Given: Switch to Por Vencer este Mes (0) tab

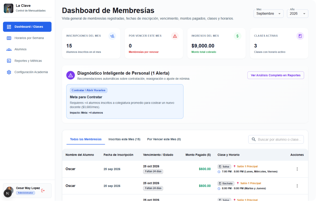Looking at the screenshot, I should 164,139.
